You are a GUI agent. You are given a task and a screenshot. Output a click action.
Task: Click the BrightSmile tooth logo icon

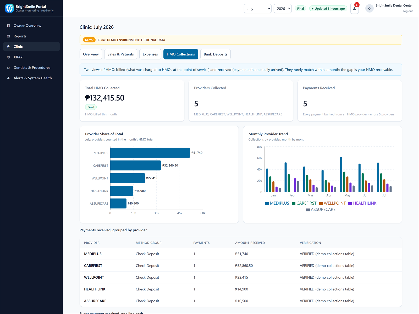9,8
